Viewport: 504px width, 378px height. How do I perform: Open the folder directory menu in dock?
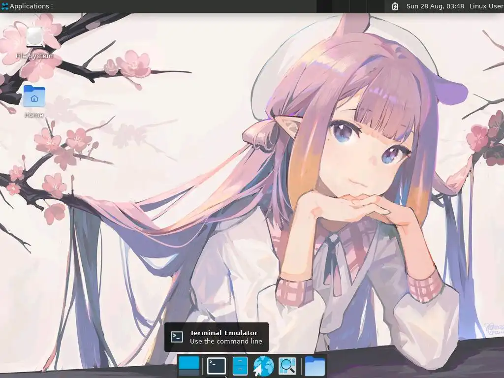click(315, 366)
